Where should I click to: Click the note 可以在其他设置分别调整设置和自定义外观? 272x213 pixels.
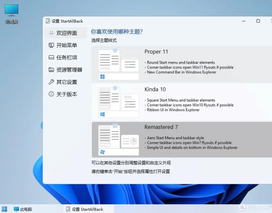click(x=131, y=163)
